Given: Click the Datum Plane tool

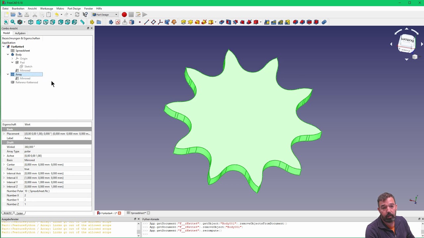Looking at the screenshot, I should (x=153, y=22).
